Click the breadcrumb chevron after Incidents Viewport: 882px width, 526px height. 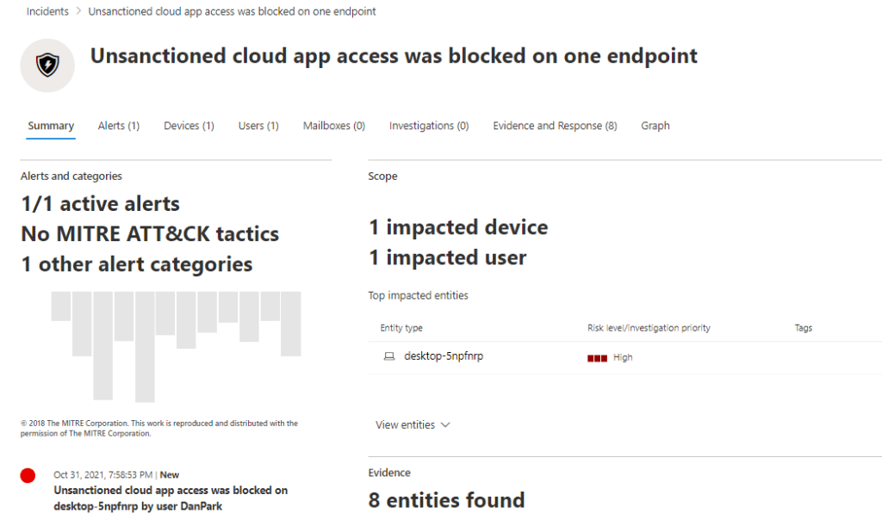tap(78, 12)
